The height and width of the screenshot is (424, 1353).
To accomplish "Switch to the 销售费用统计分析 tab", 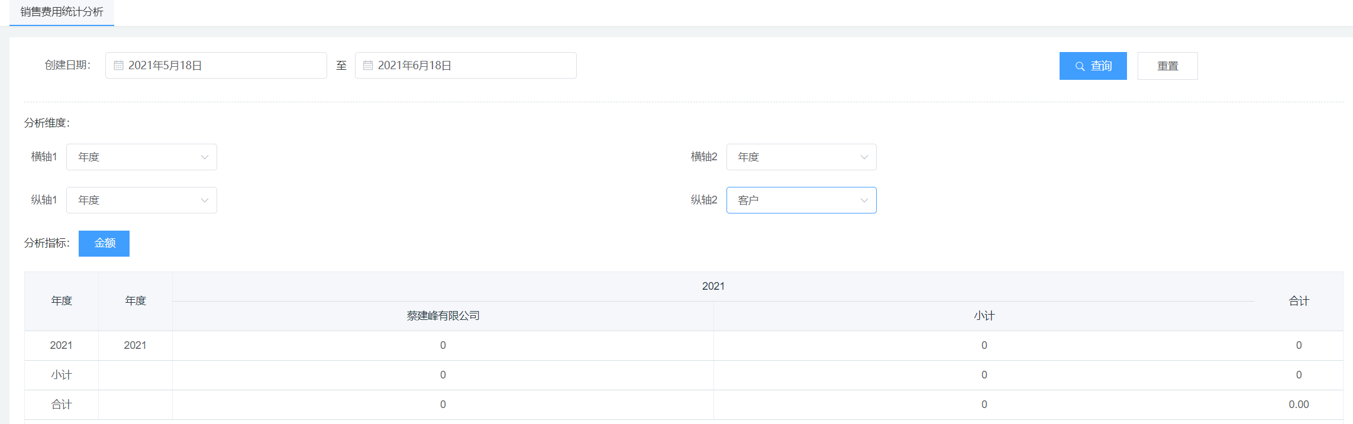I will pos(62,12).
